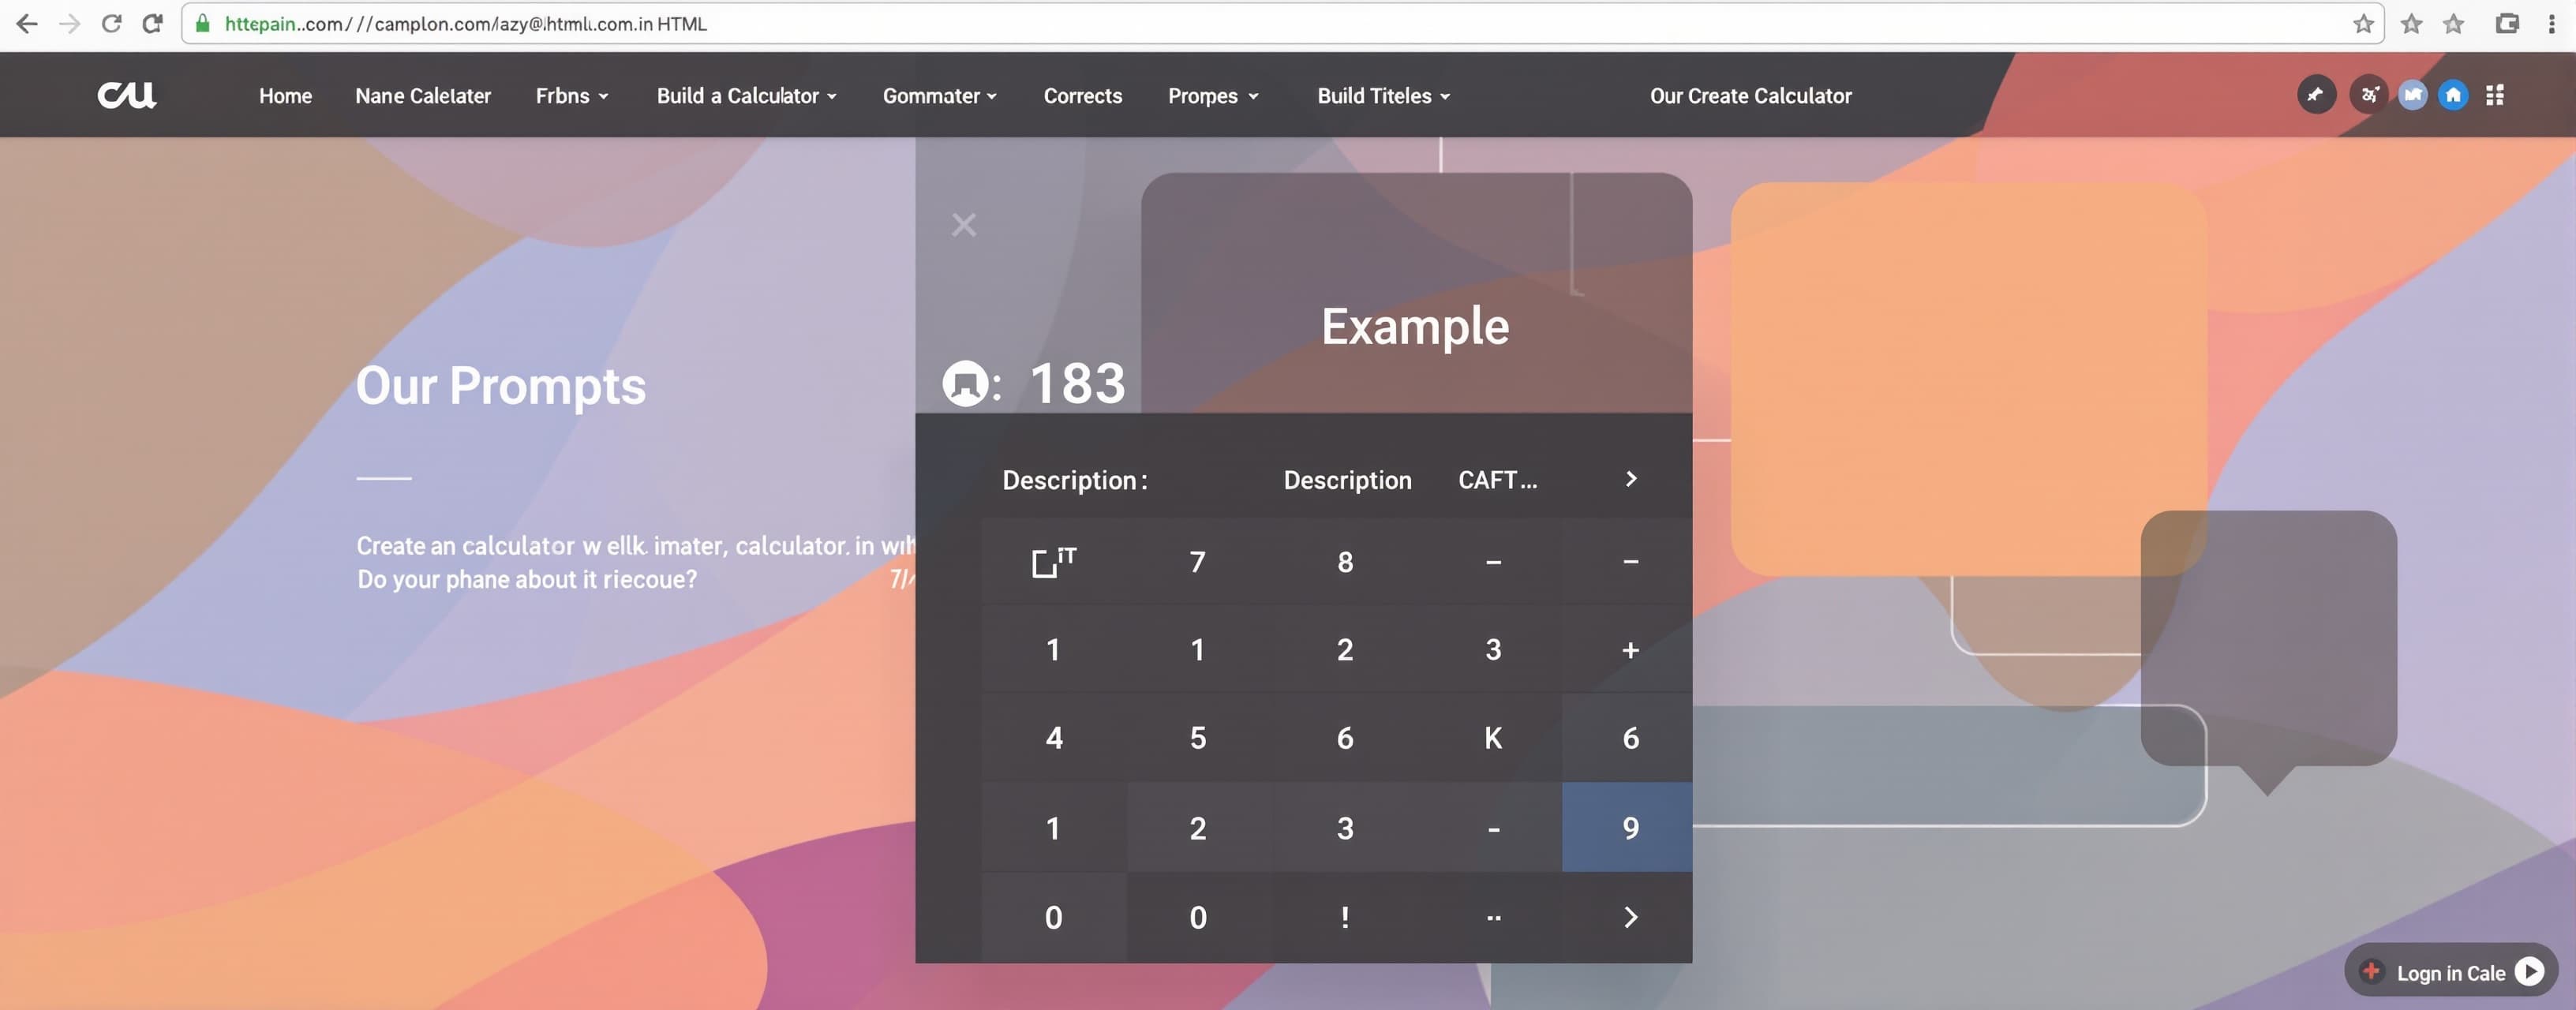The image size is (2576, 1010).
Task: Select the Description: tab with colon
Action: coord(1075,480)
